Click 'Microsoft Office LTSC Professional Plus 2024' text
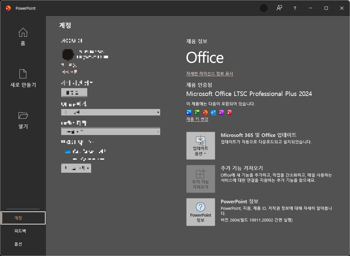350x256 pixels. pyautogui.click(x=249, y=94)
